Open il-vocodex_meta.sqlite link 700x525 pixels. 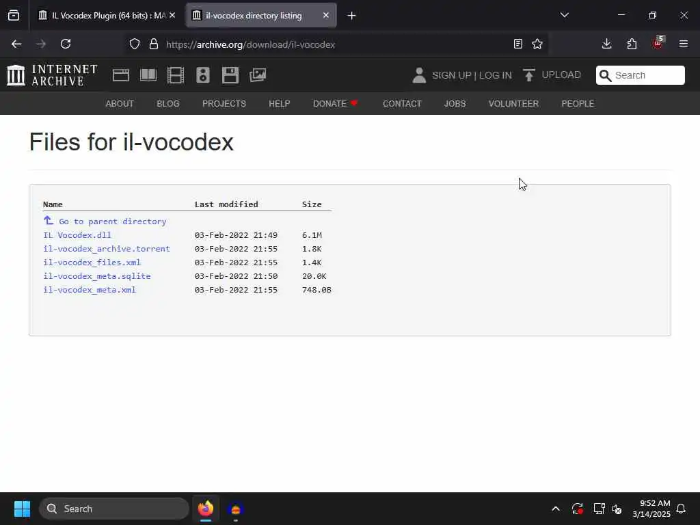97,276
